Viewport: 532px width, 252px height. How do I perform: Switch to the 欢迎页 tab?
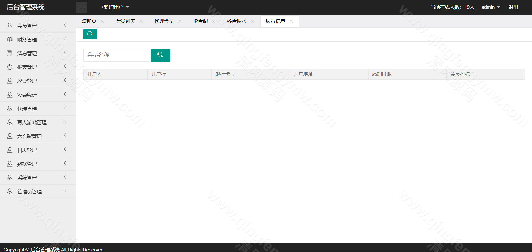(x=89, y=21)
